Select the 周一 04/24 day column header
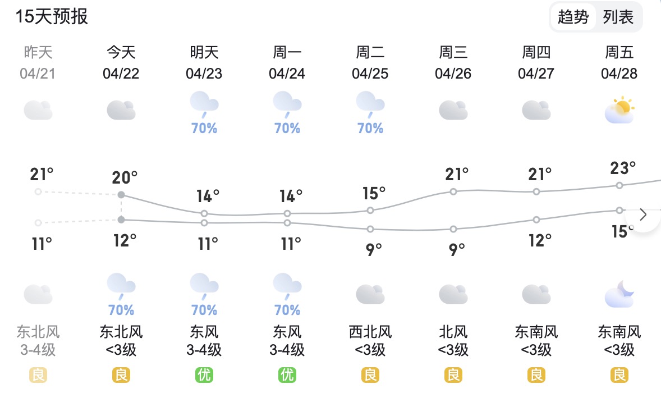661x402 pixels. tap(287, 62)
